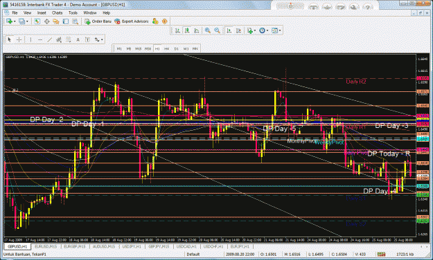Select W1 timeframe button

[186, 48]
